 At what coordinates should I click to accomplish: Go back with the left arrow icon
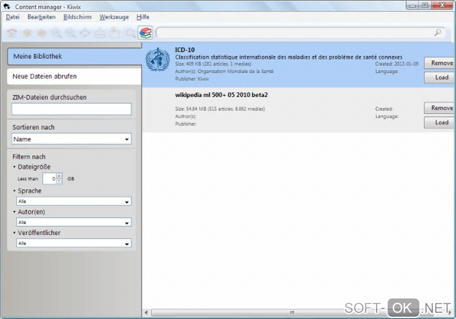pos(27,33)
